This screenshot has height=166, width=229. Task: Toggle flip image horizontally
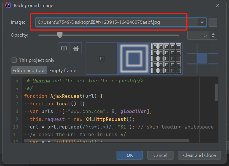tap(64, 48)
